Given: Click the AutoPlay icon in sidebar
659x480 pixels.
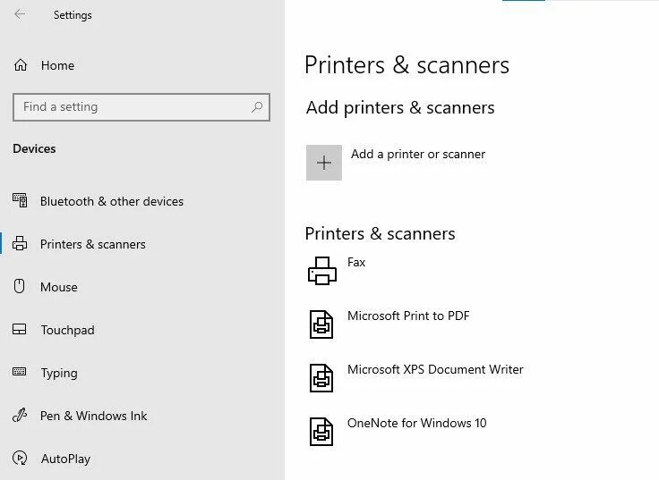Looking at the screenshot, I should pos(20,458).
